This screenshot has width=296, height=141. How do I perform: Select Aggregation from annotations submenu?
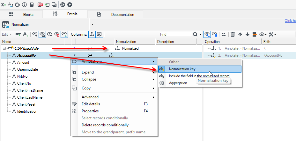pyautogui.click(x=200, y=83)
